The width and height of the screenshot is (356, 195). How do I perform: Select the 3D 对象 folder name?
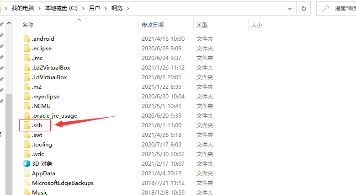coord(42,163)
